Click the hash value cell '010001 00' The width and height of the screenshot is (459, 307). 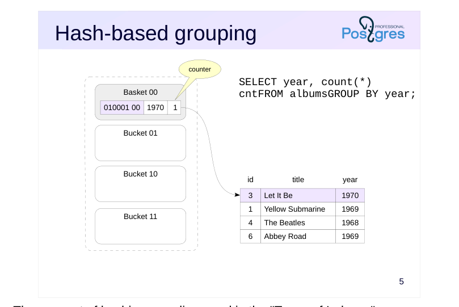(x=122, y=107)
